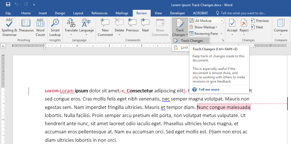Click the Show Comments button
The image size is (291, 144).
[160, 28]
